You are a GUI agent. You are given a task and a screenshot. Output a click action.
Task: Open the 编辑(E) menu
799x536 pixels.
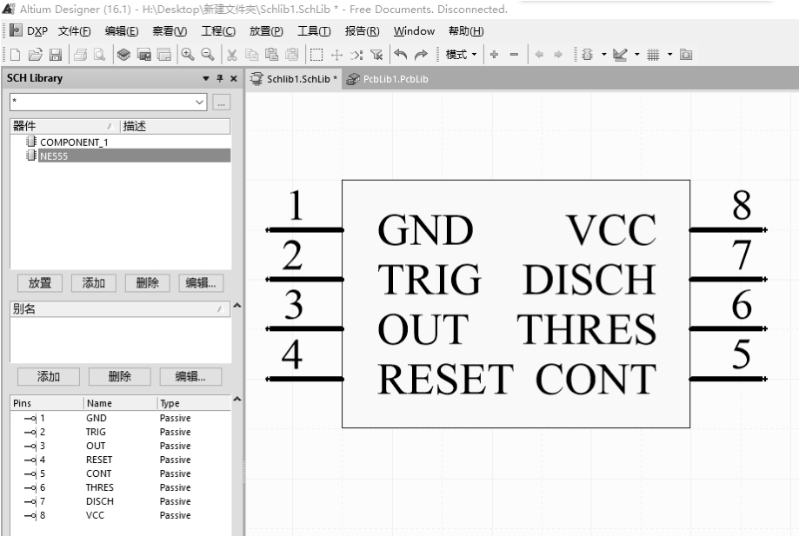tap(121, 31)
